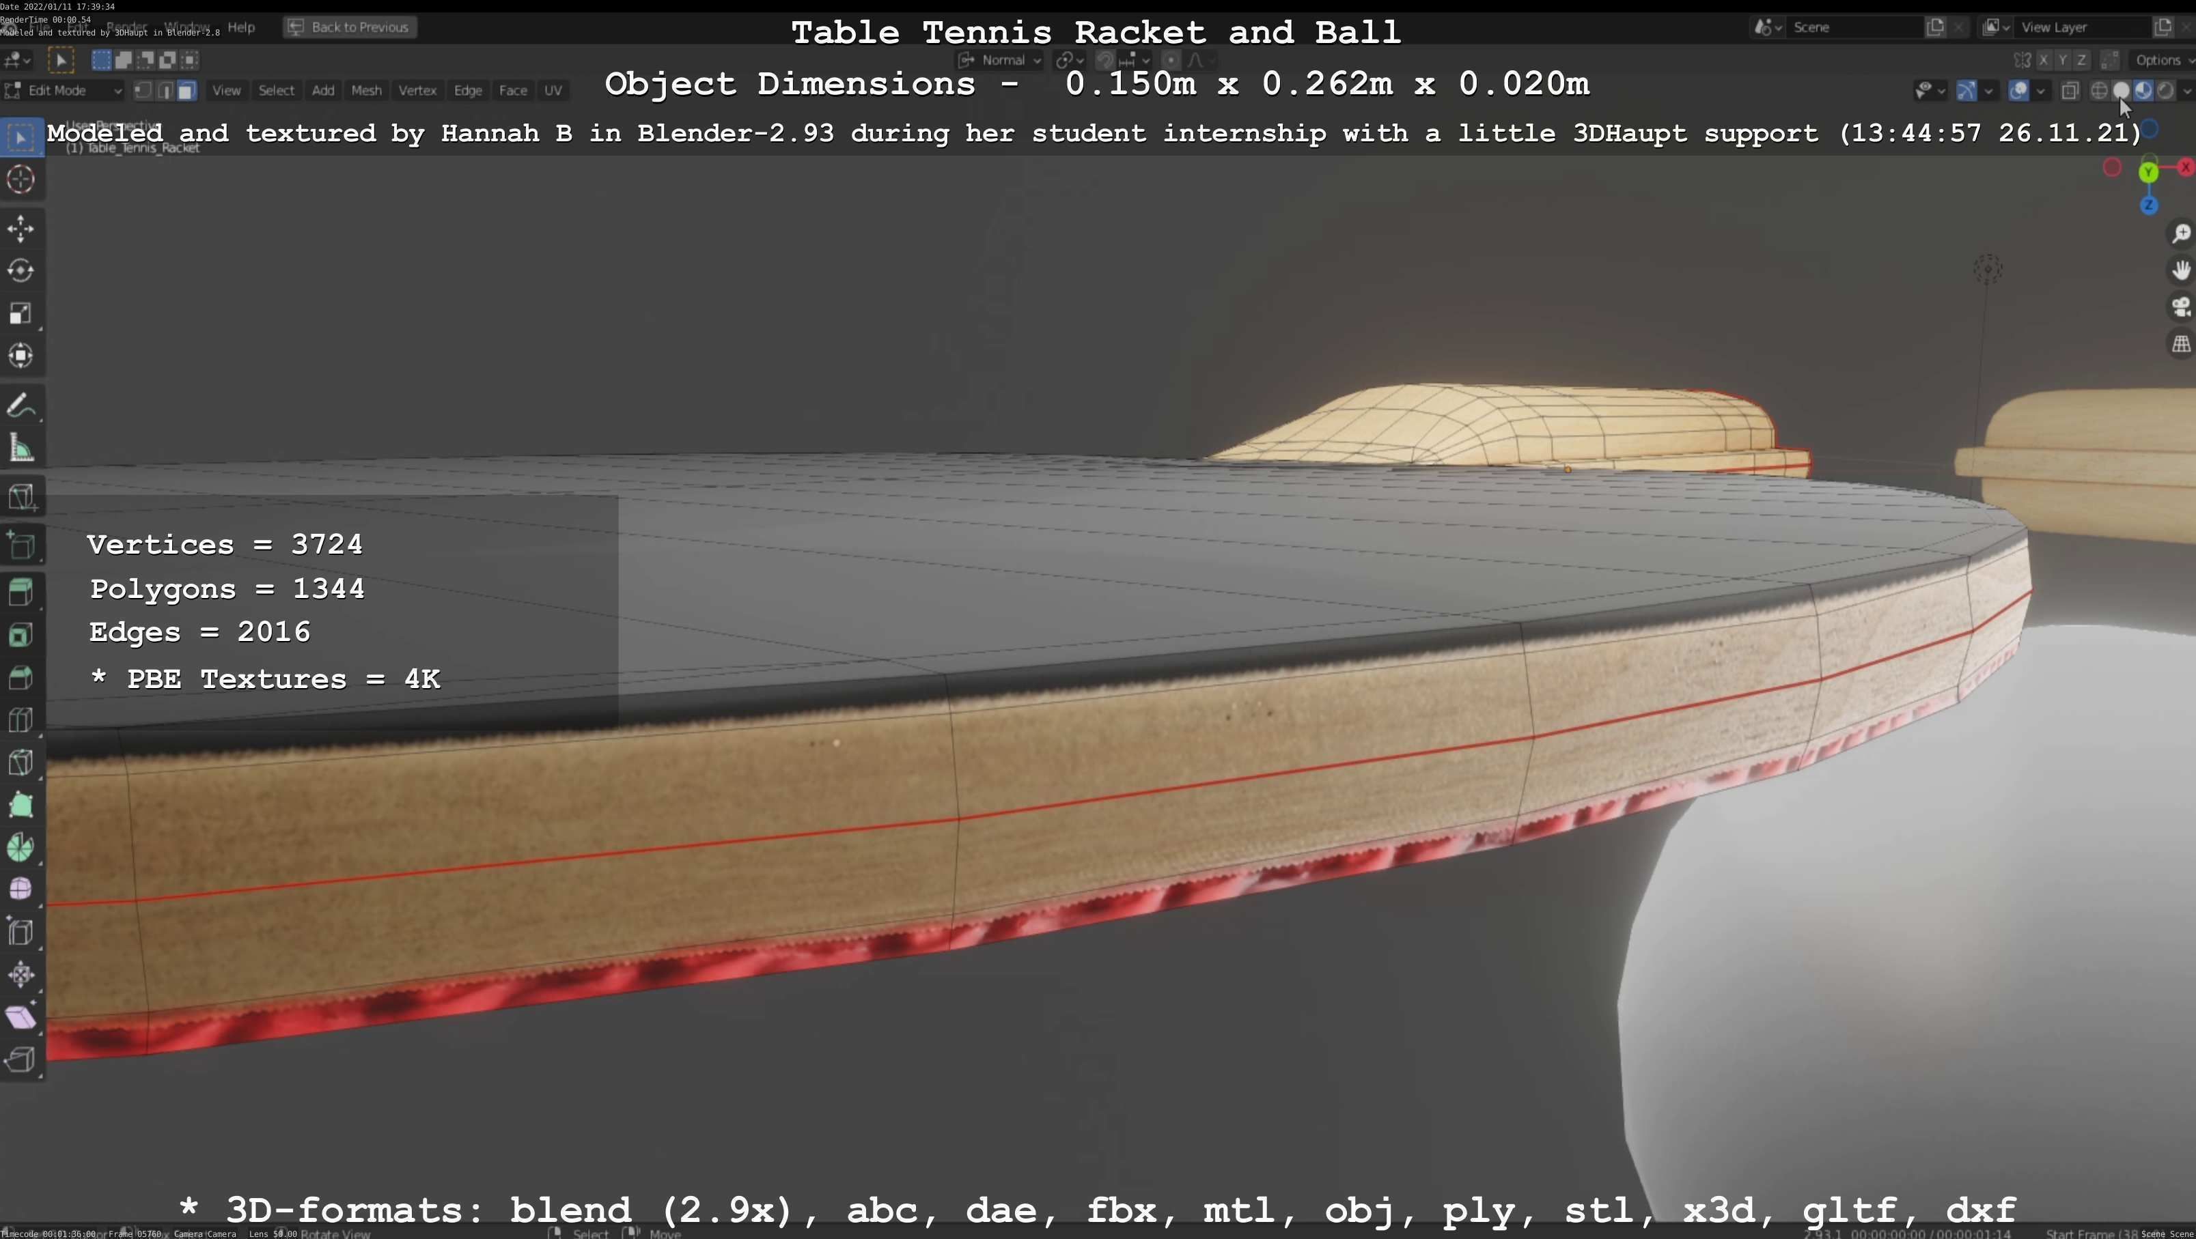Open the Options dropdown
2196x1239 pixels.
click(x=2162, y=59)
